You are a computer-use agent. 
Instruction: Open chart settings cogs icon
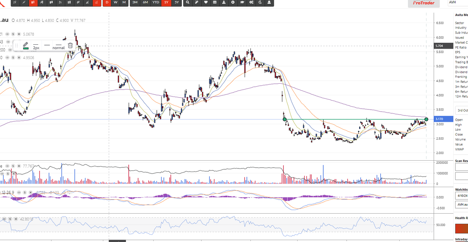tap(251, 2)
